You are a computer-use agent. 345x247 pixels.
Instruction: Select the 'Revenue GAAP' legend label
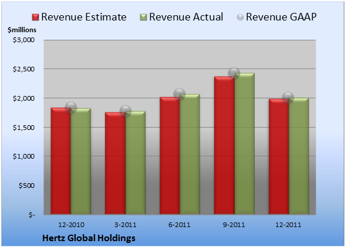282,17
